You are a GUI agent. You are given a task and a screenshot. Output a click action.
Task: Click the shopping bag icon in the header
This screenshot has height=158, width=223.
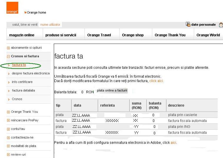tap(221, 25)
